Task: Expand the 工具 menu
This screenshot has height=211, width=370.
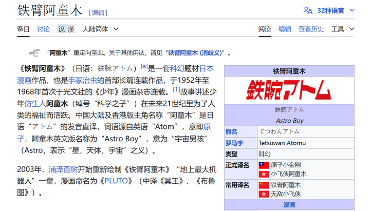Action: (x=343, y=29)
